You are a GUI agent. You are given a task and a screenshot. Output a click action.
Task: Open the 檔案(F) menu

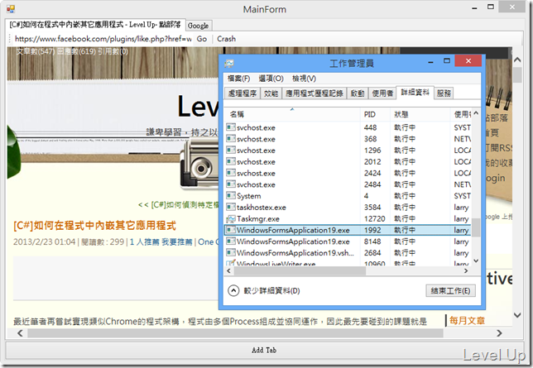238,79
